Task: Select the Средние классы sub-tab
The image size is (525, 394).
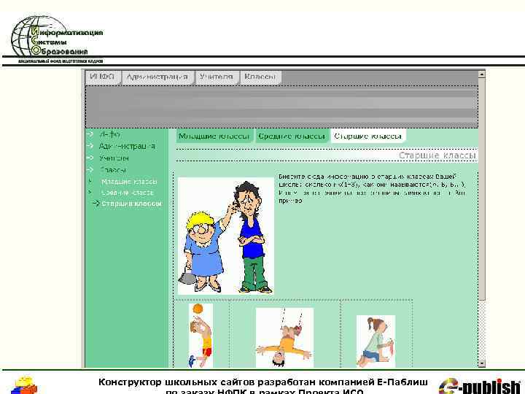Action: [x=292, y=136]
